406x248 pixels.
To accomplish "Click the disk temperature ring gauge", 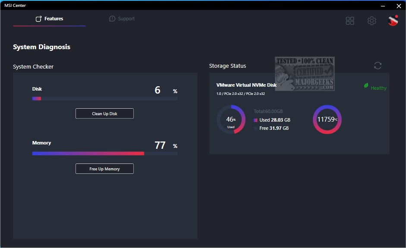I will click(x=327, y=119).
